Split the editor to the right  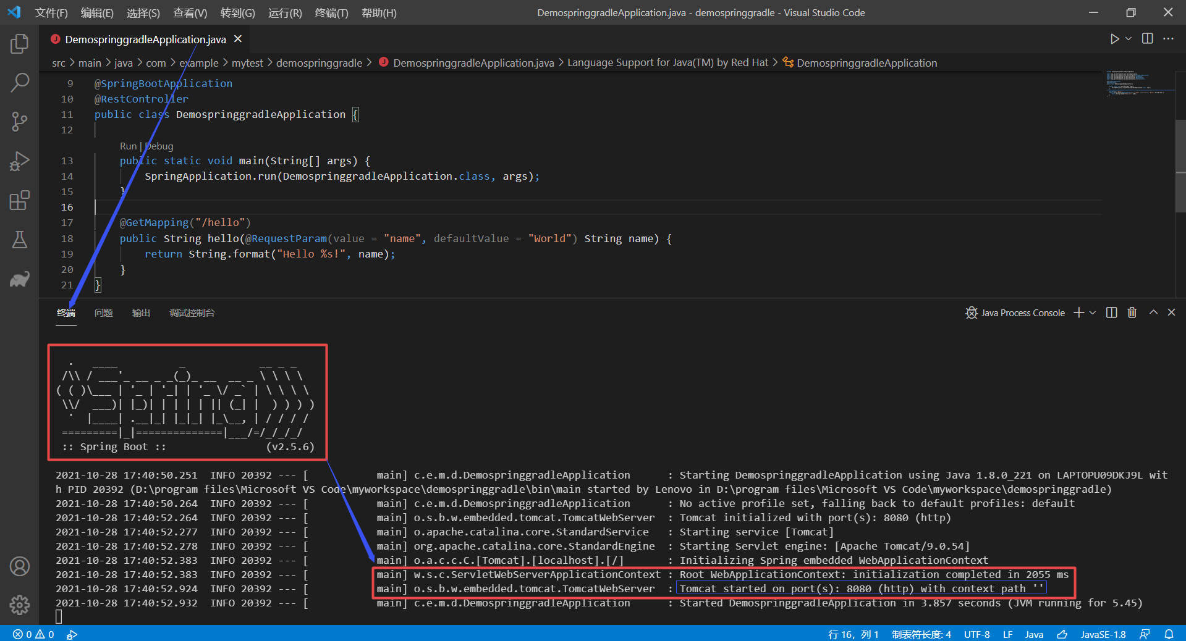tap(1148, 39)
